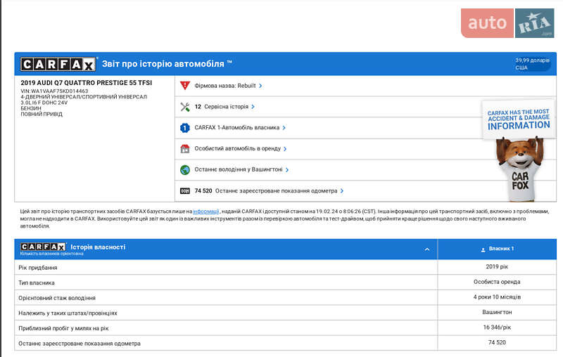Click the 74 520 value in ownership table

(x=497, y=342)
